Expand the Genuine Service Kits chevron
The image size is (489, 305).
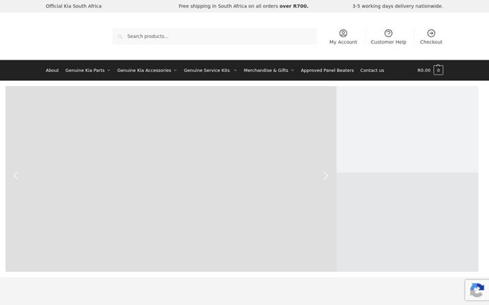[235, 70]
